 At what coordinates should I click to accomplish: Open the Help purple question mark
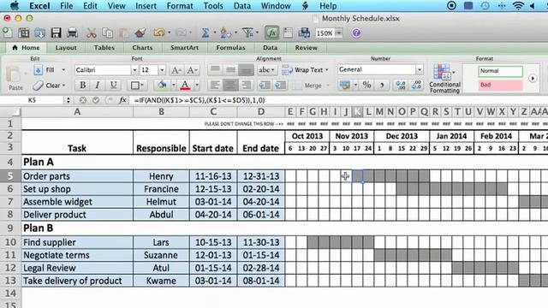point(356,33)
